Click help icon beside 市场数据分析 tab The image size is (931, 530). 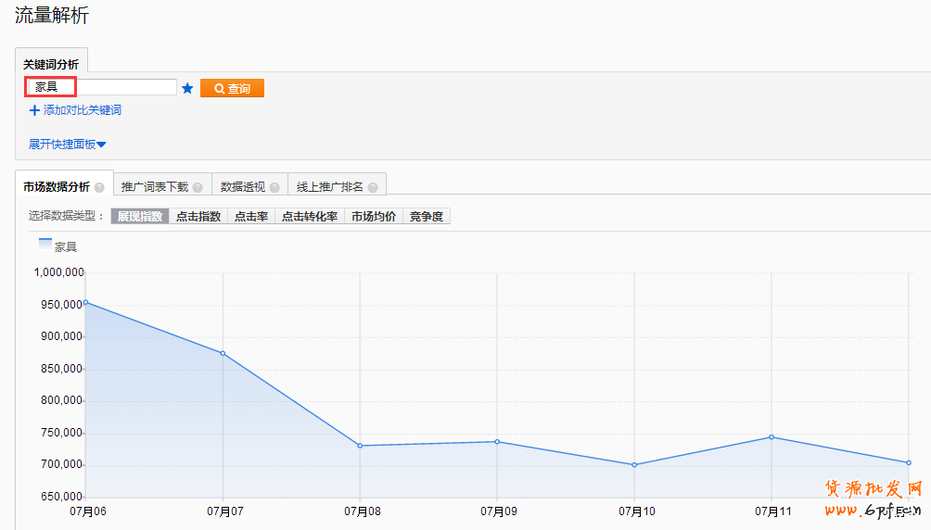(x=99, y=187)
